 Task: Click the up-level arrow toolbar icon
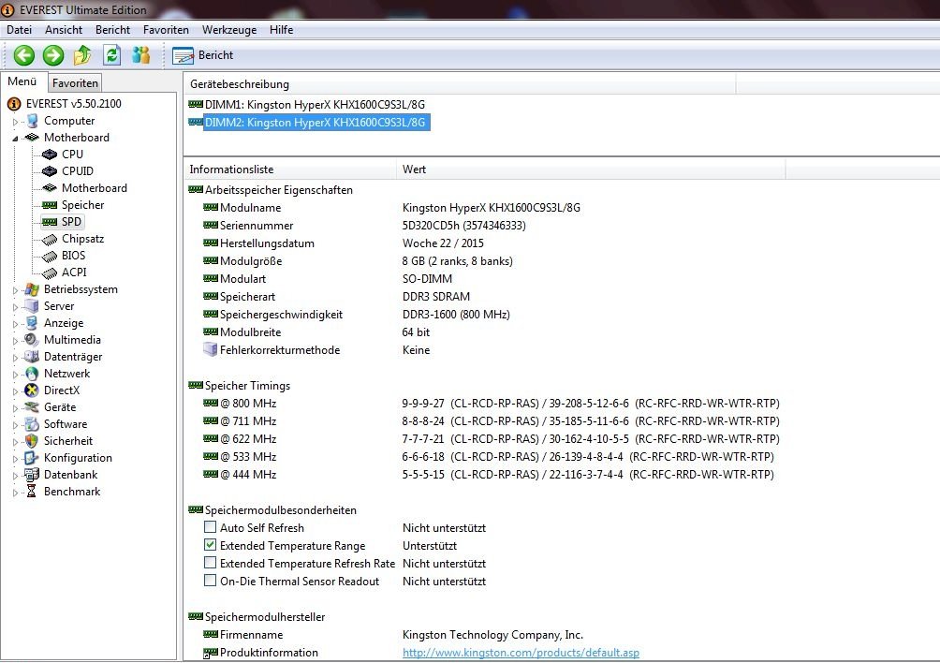coord(83,55)
